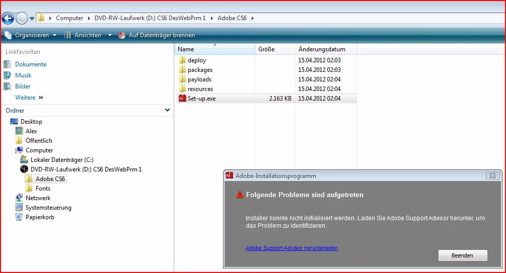Screen dimensions: 506x273
Task: Select Lokaler Datenträger (C:) in tree
Action: 62,159
